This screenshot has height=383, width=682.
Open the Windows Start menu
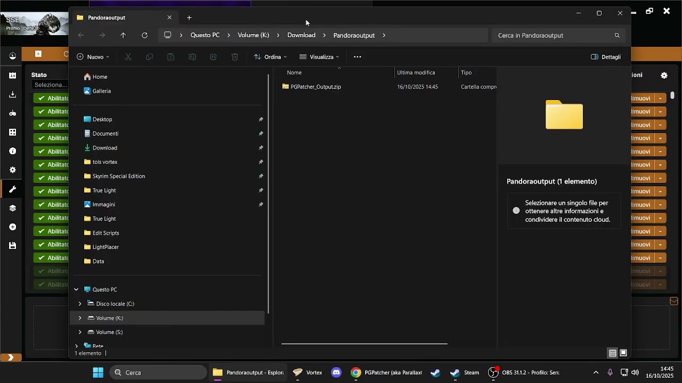98,372
